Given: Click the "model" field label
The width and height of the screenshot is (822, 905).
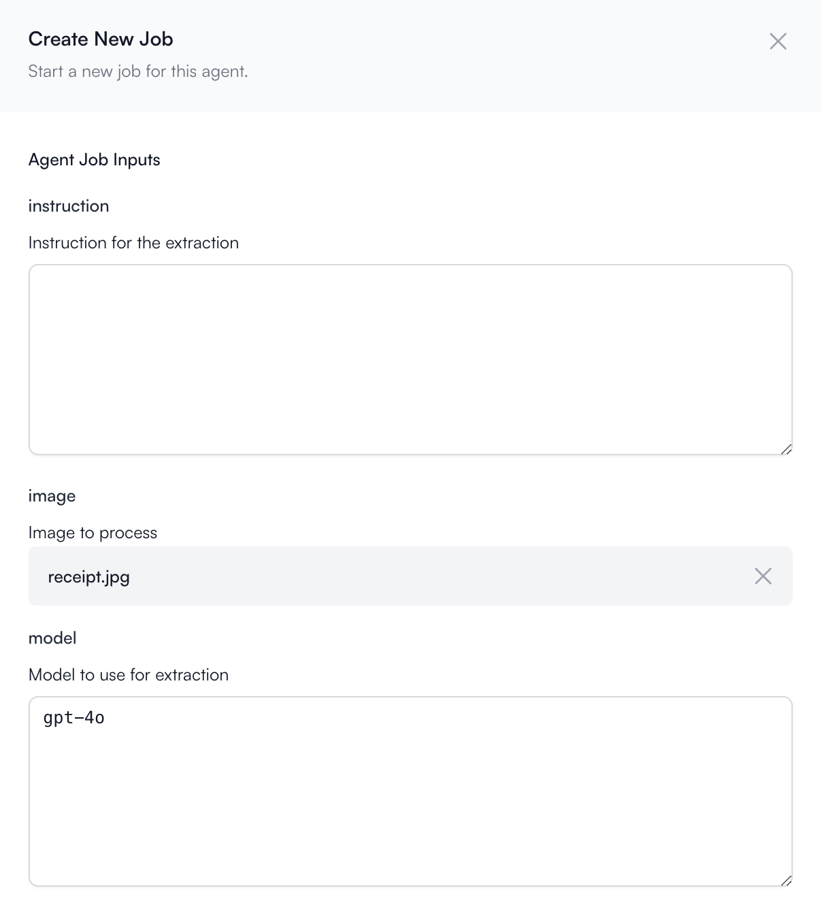Looking at the screenshot, I should click(x=52, y=638).
